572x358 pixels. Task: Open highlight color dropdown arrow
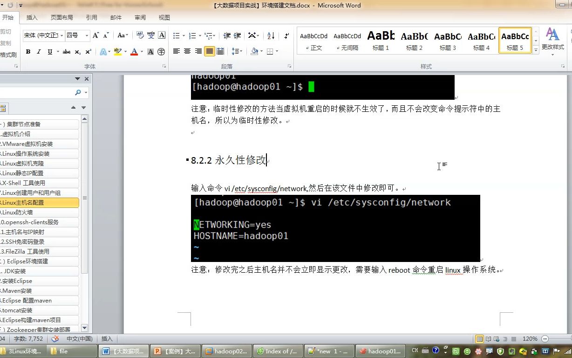tap(125, 52)
